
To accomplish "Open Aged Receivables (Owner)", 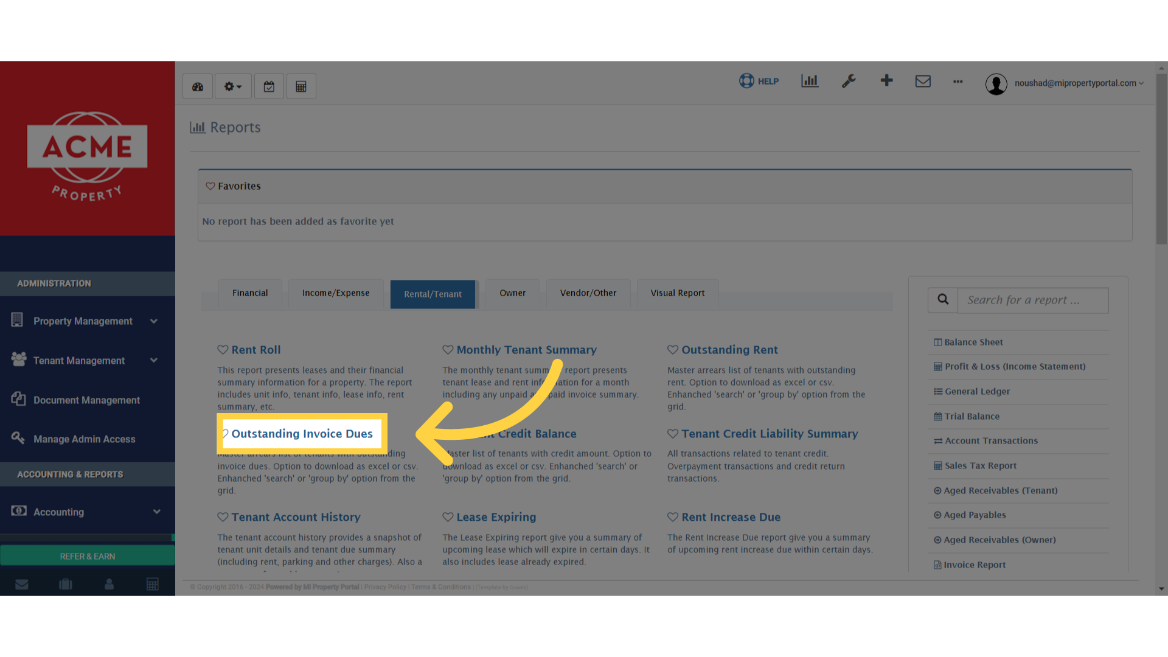I will tap(999, 540).
